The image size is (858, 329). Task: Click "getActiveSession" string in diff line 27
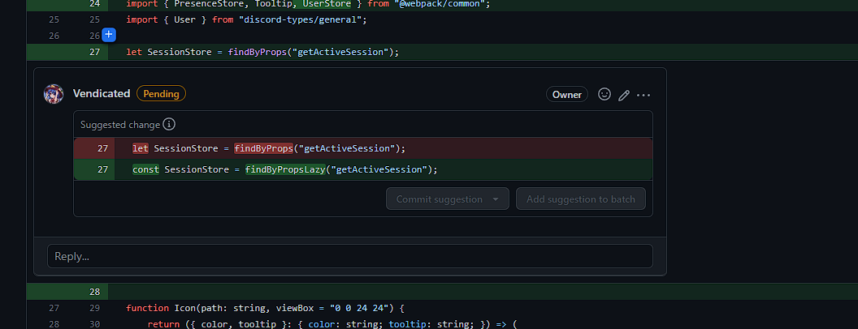pos(340,53)
